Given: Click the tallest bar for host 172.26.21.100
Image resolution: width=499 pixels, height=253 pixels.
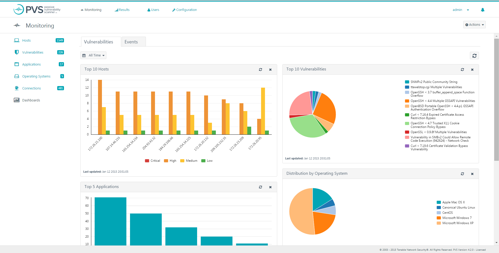Looking at the screenshot, I should coord(100,107).
